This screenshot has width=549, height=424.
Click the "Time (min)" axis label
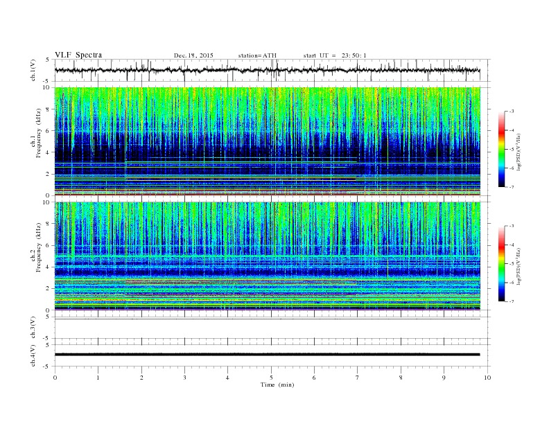pyautogui.click(x=277, y=385)
